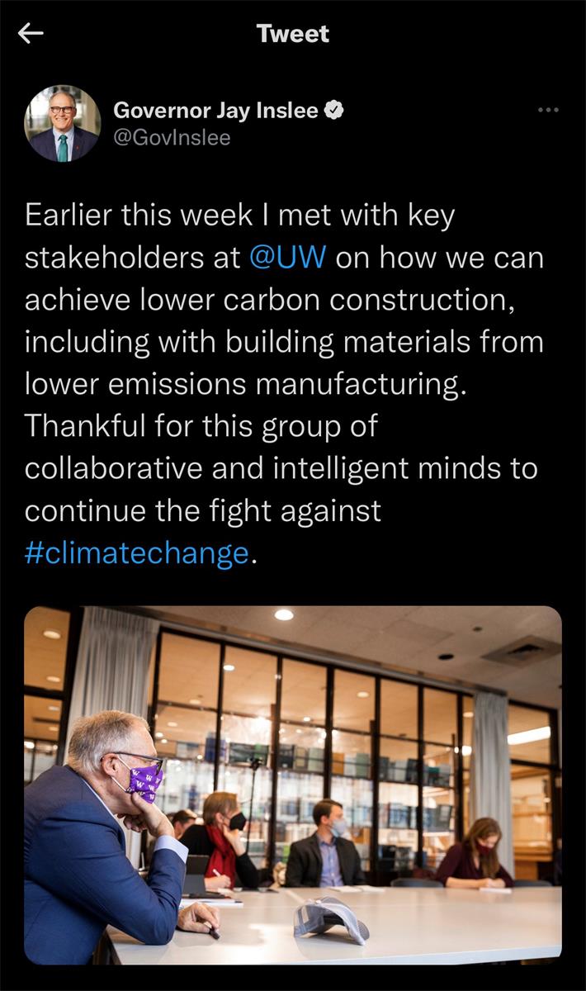Tap the back arrow icon
This screenshot has height=991, width=586.
click(31, 33)
